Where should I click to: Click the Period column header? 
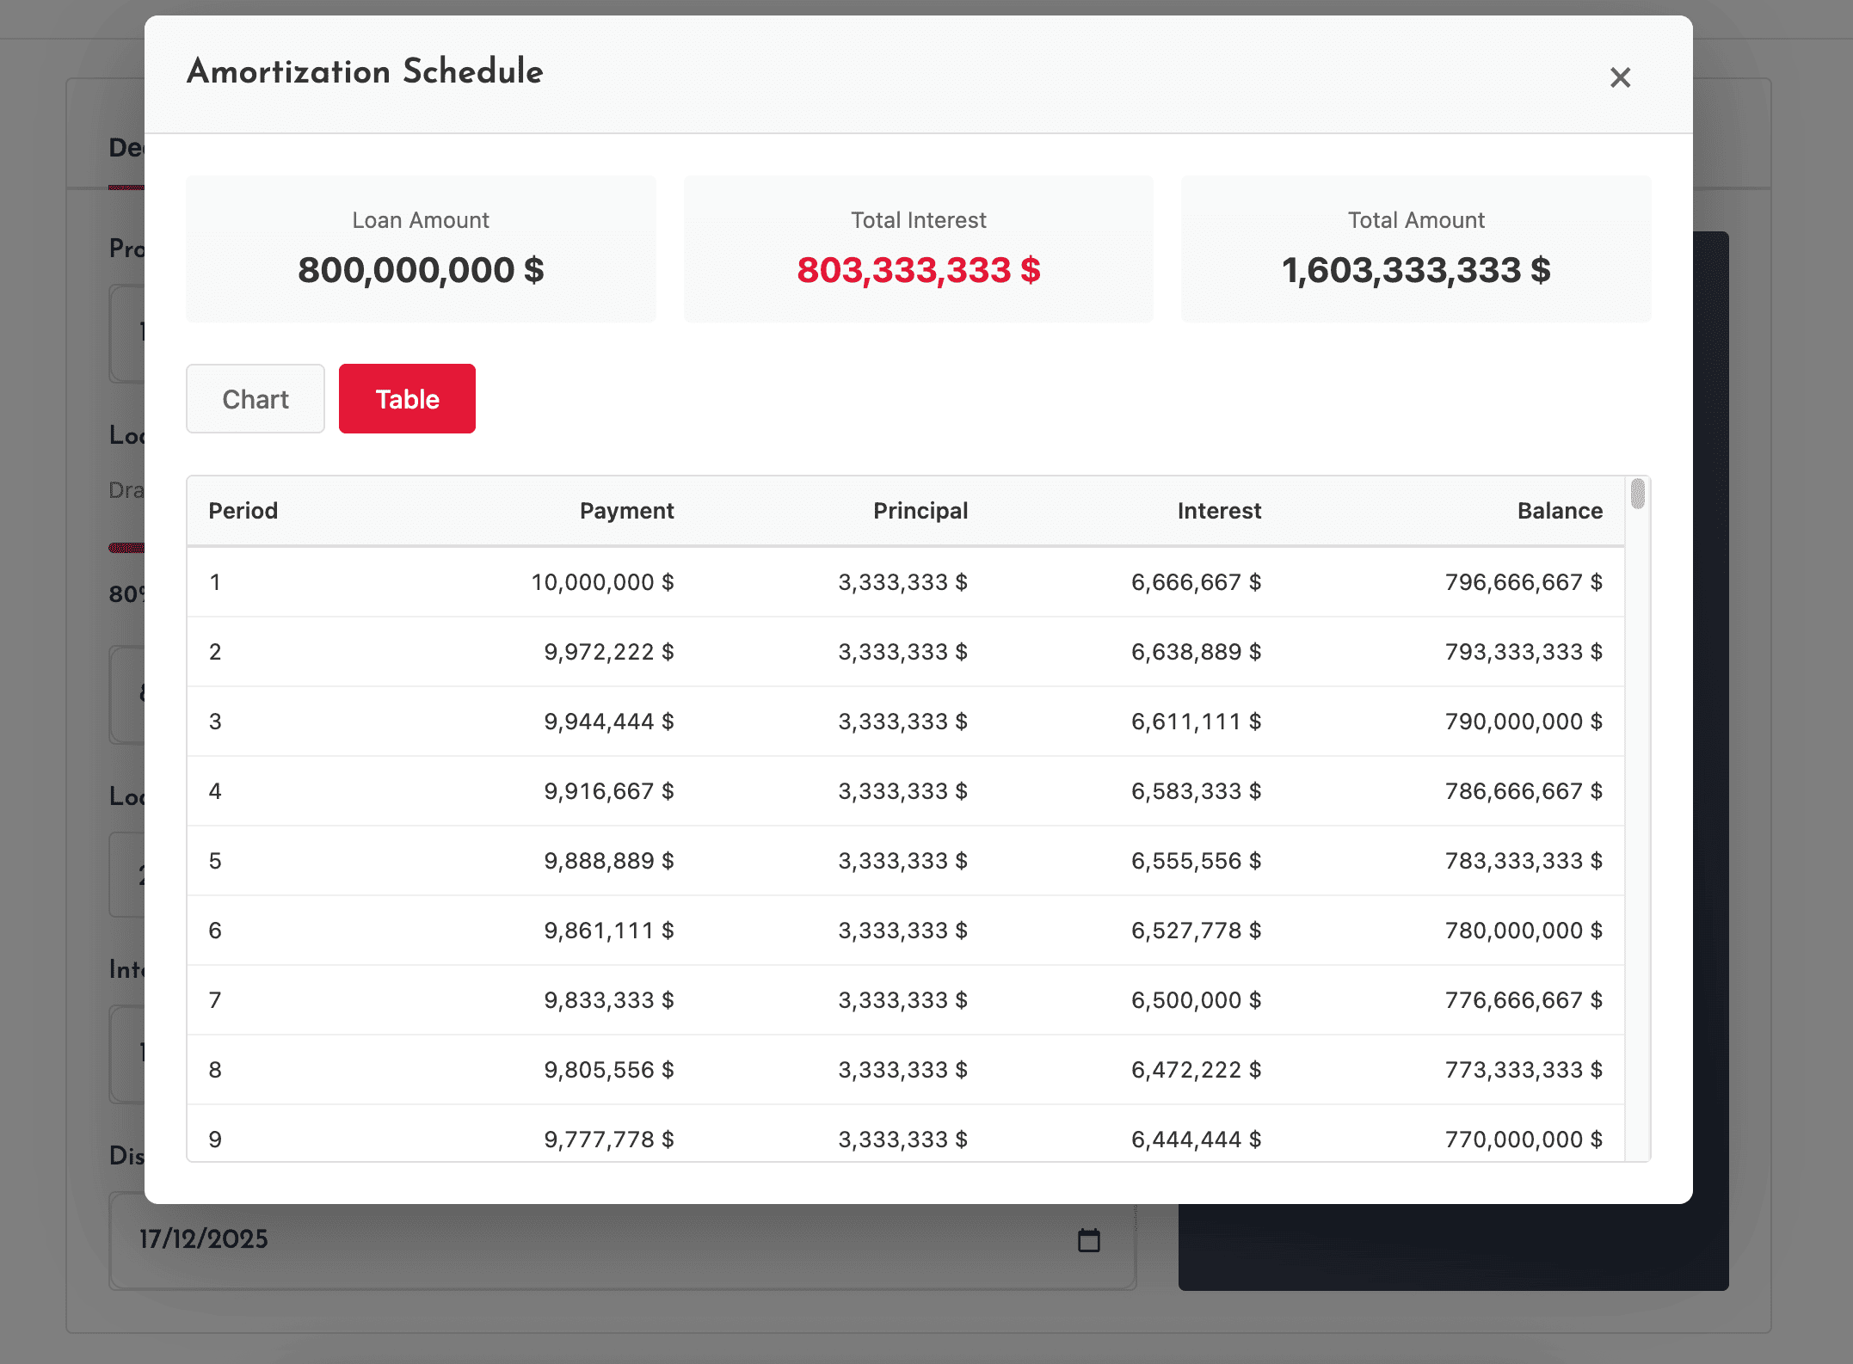pos(243,511)
